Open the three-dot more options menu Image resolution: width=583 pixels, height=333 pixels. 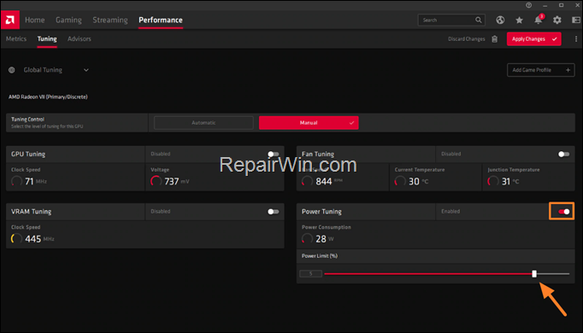coord(576,39)
